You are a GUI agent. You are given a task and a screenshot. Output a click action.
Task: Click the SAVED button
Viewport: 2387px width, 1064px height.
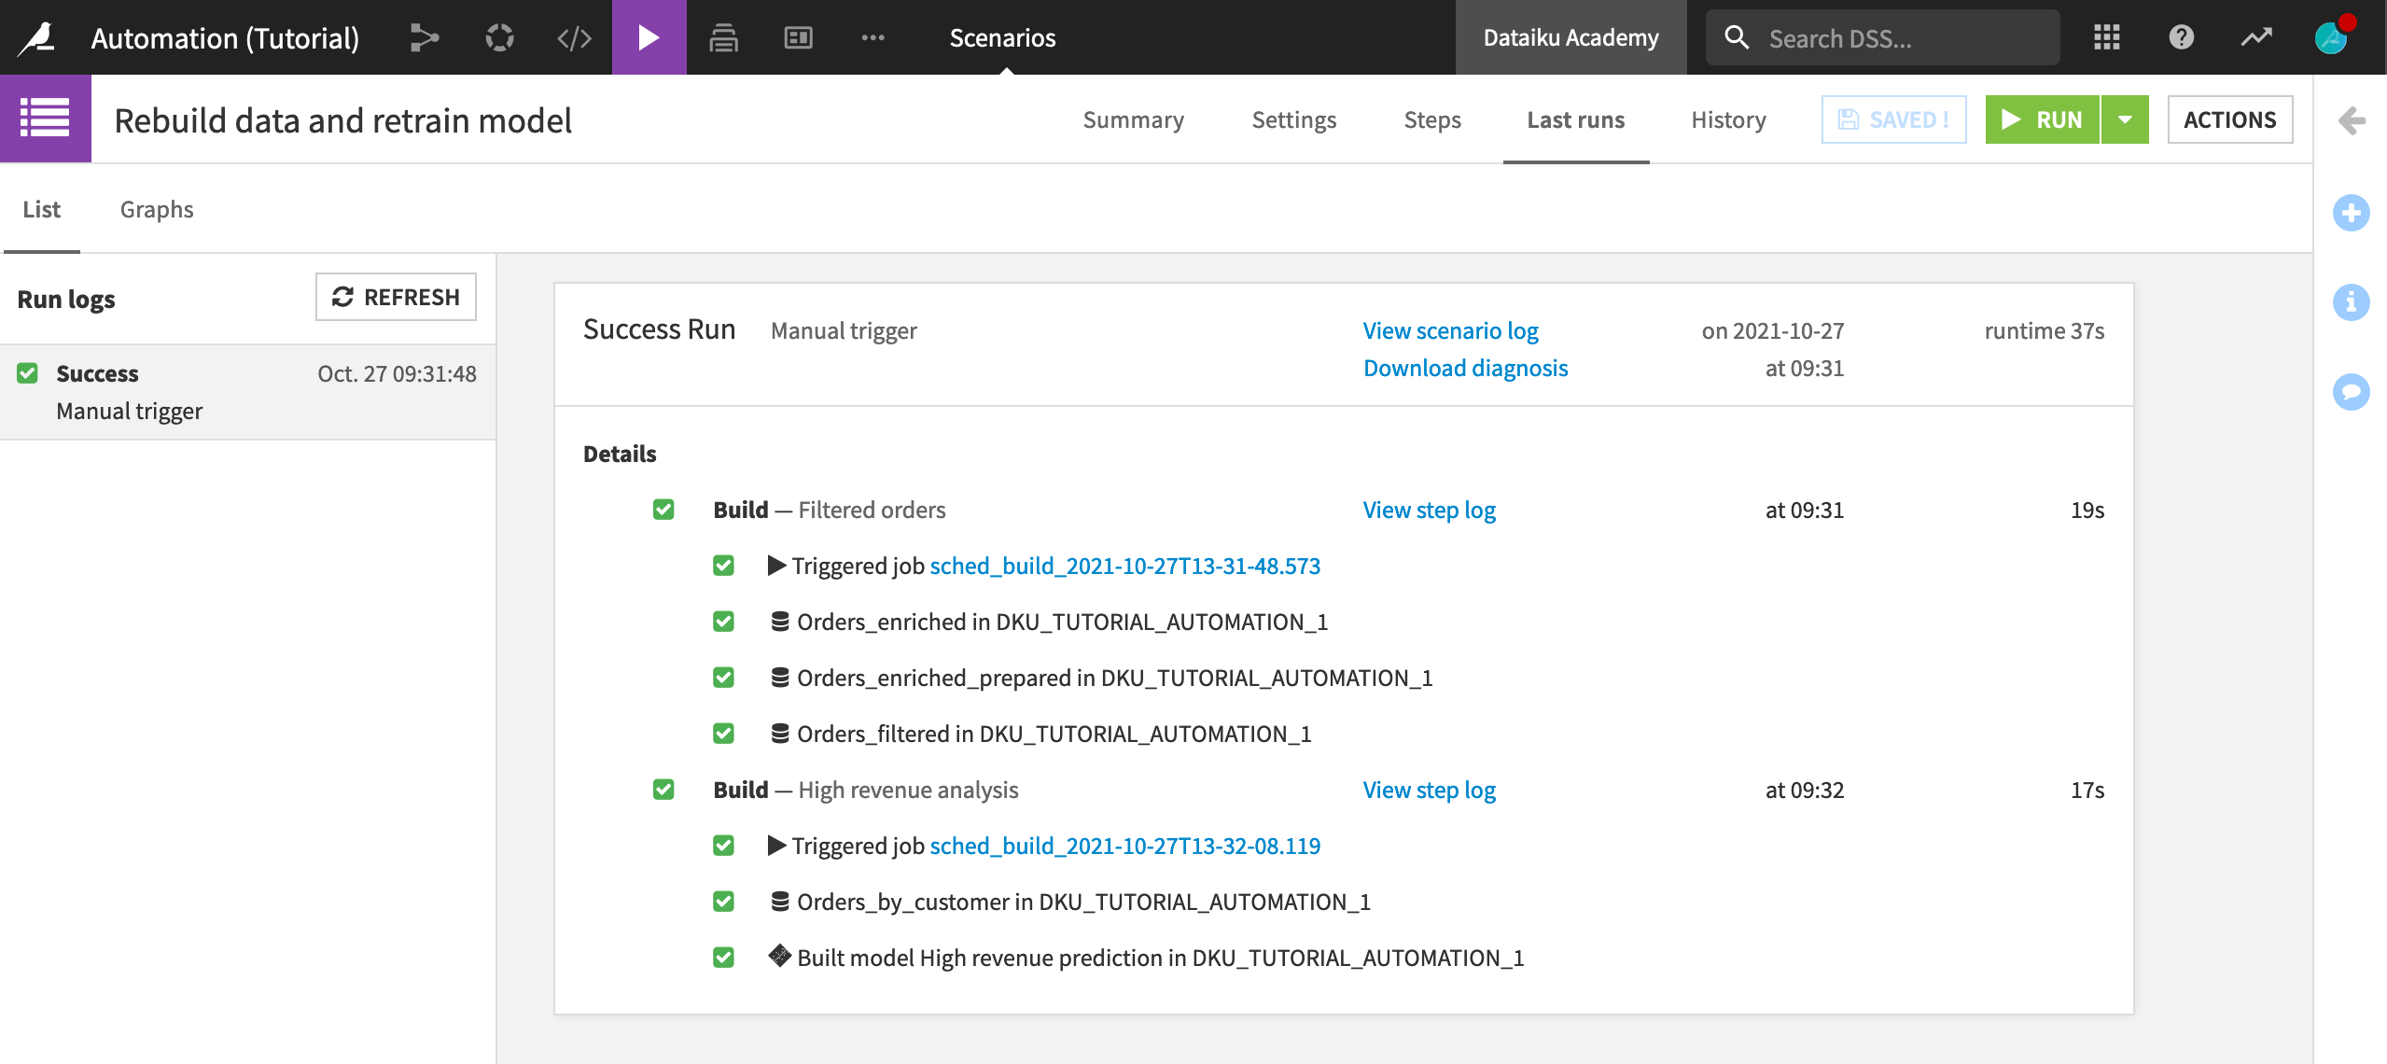(1893, 119)
